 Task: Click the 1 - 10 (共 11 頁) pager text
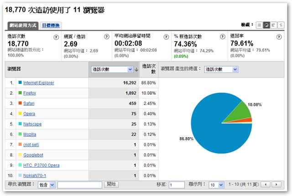pyautogui.click(x=244, y=184)
